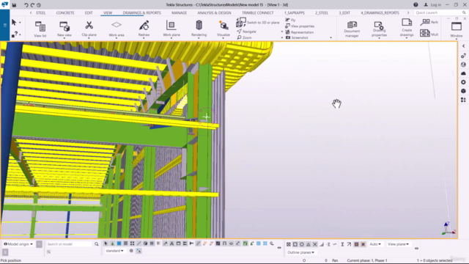Click Switch to 3D or plane
Screen dimensions: 469x264
click(258, 23)
